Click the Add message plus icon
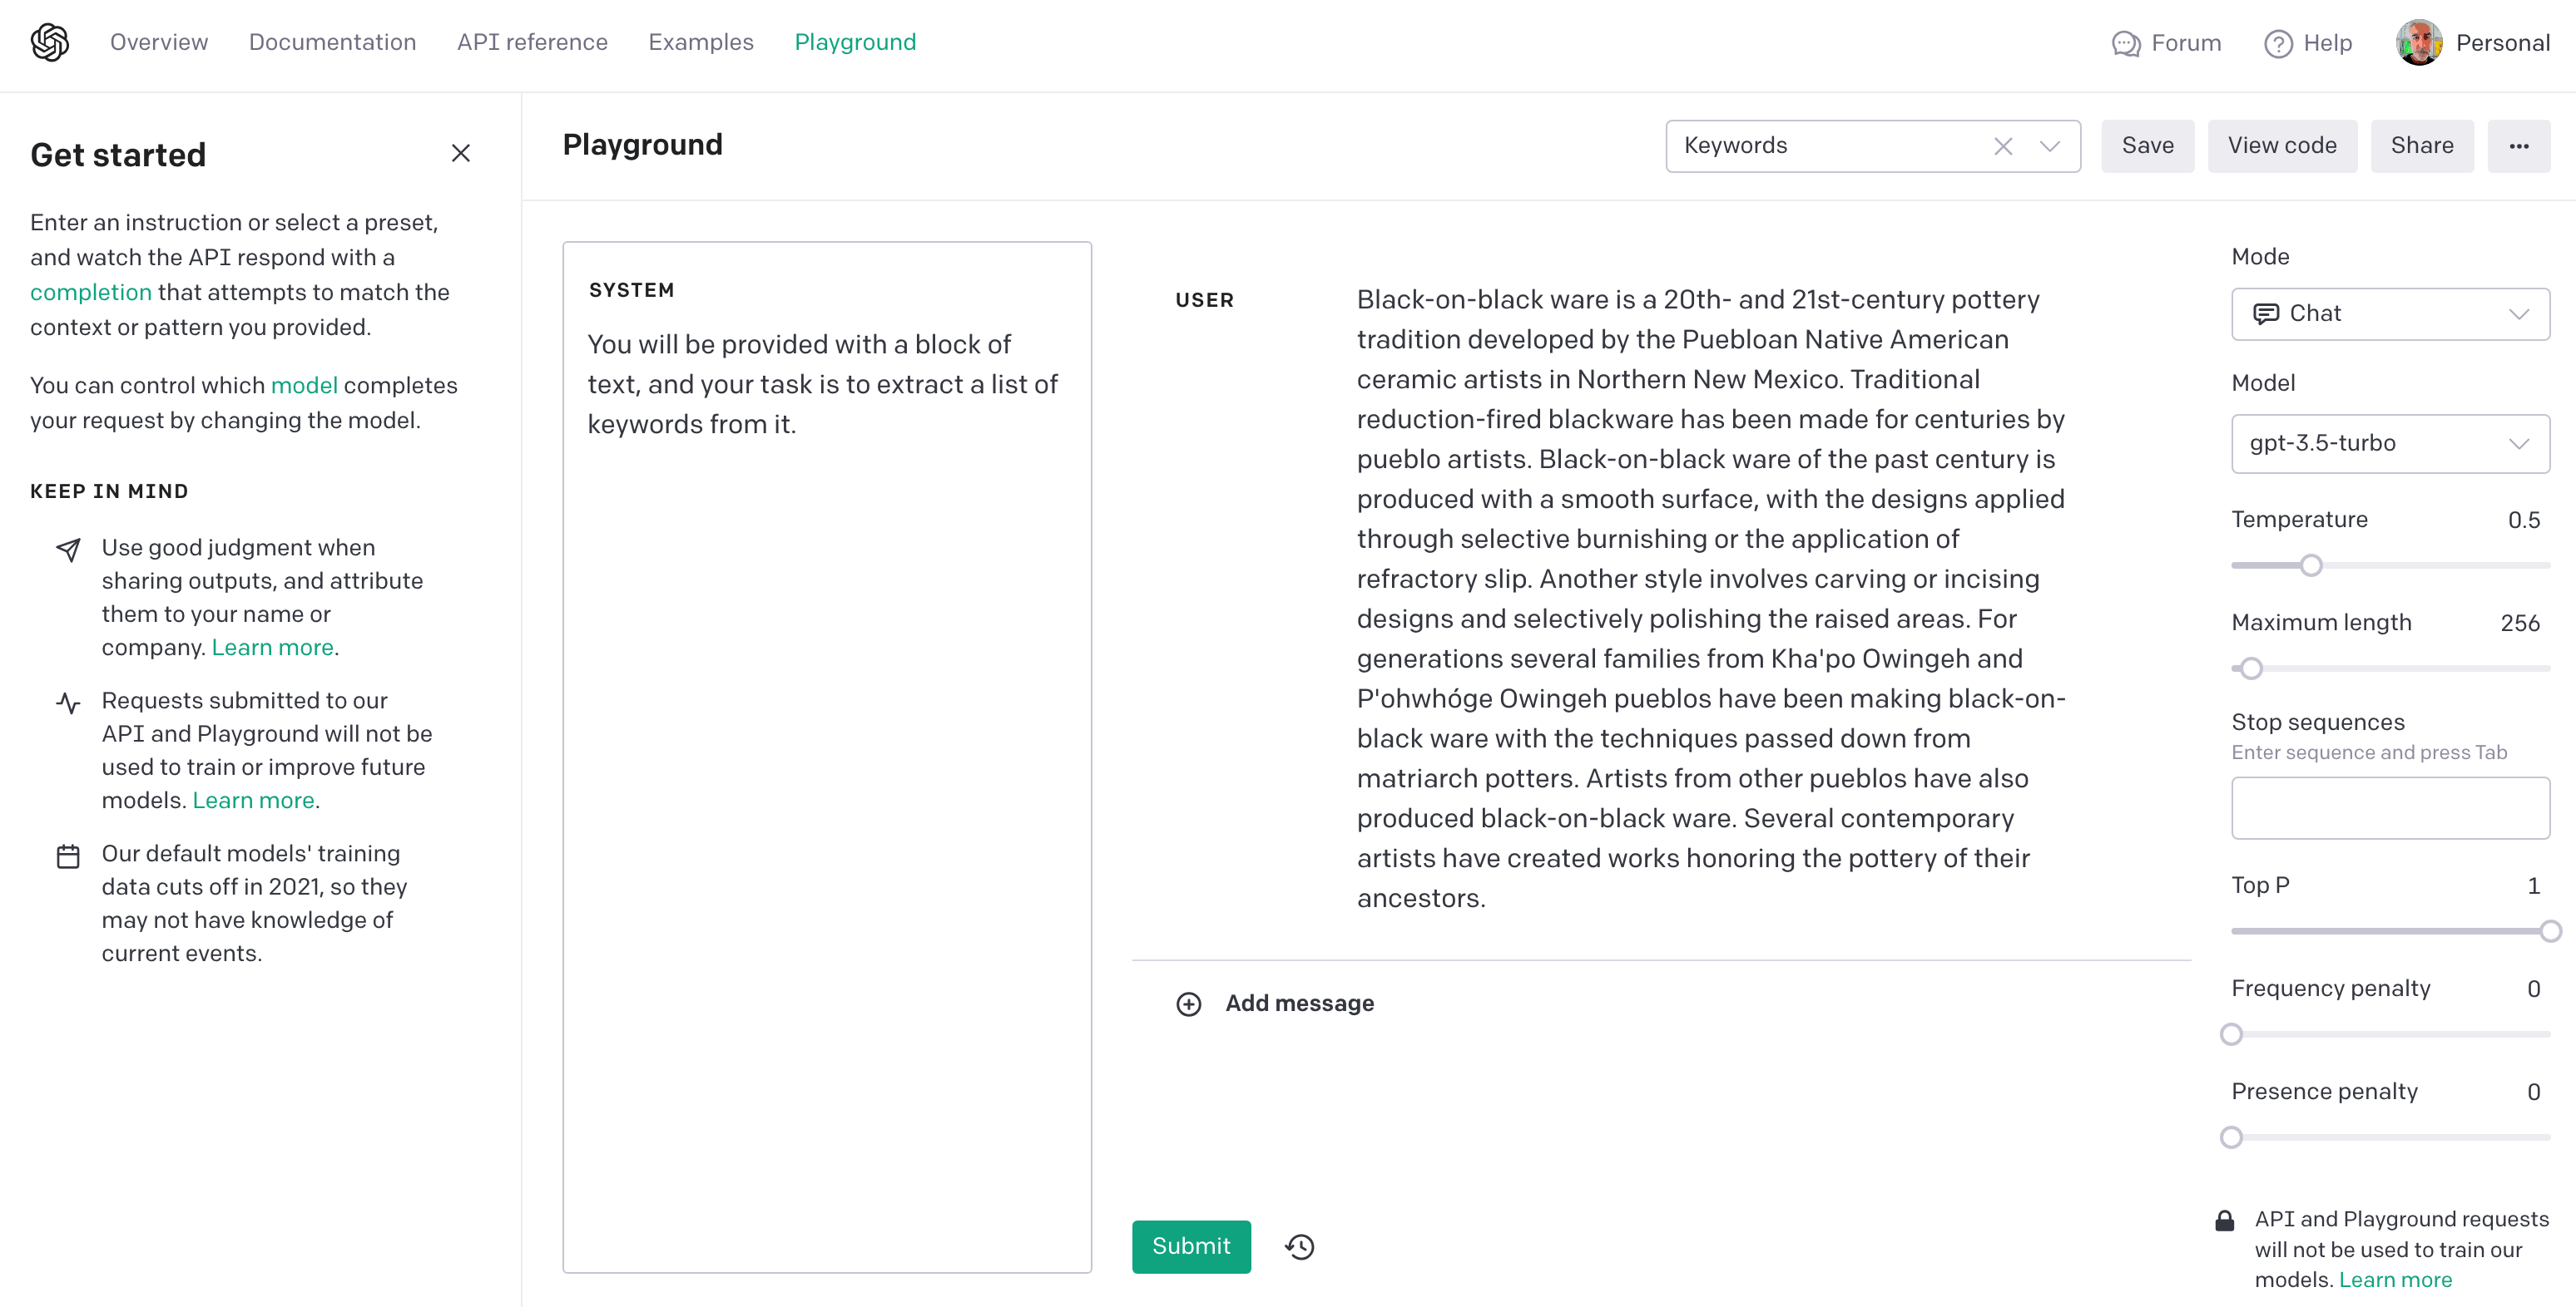This screenshot has width=2576, height=1307. (1191, 1002)
